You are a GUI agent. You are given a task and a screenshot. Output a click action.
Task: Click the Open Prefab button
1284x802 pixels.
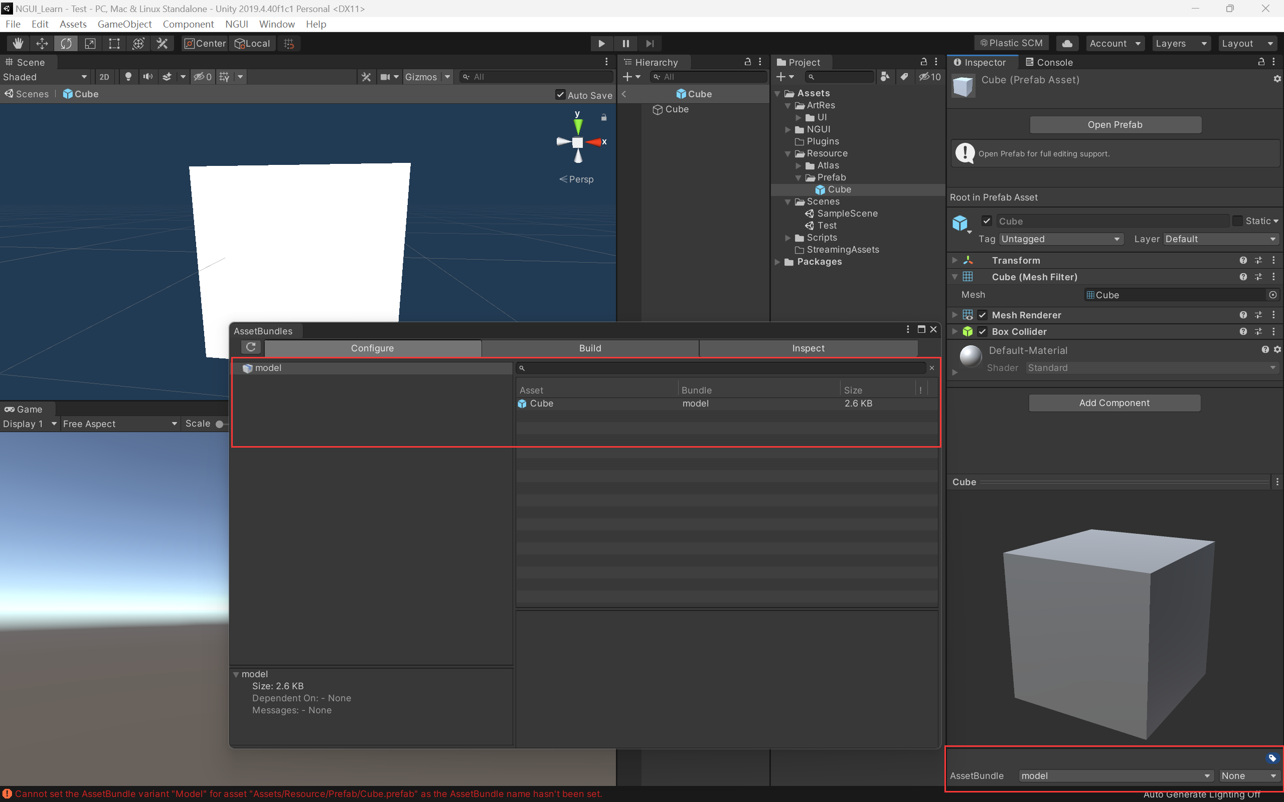[x=1114, y=125]
